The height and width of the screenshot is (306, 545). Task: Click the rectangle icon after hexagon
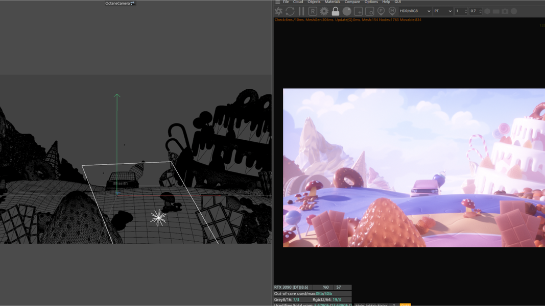(x=496, y=11)
